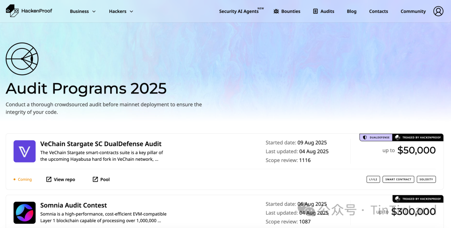Click the VeChain purple V logo
The width and height of the screenshot is (451, 228).
click(25, 151)
